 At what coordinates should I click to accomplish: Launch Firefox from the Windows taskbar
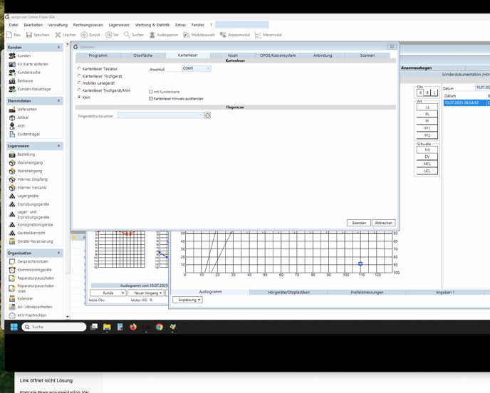133,327
